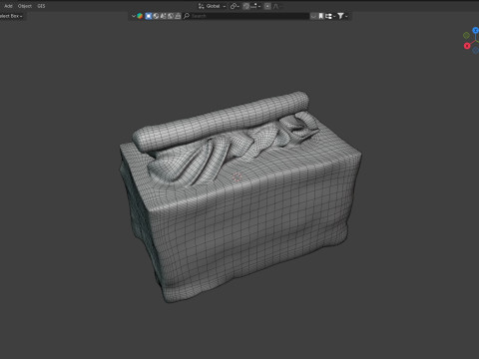Open the pivot point dropdown
Viewport: 479px width, 359px height.
click(235, 6)
